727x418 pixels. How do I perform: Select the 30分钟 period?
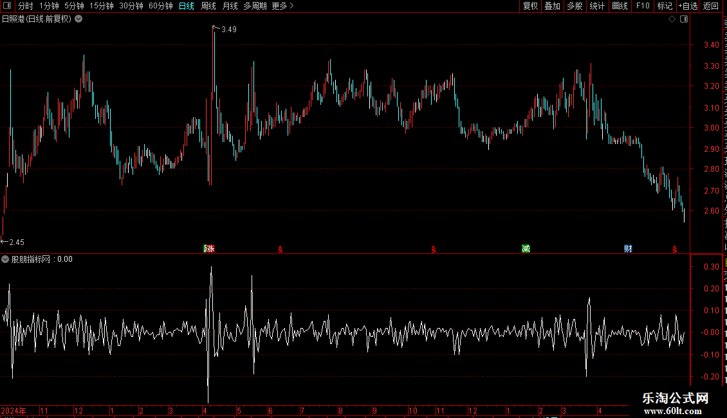(x=131, y=6)
